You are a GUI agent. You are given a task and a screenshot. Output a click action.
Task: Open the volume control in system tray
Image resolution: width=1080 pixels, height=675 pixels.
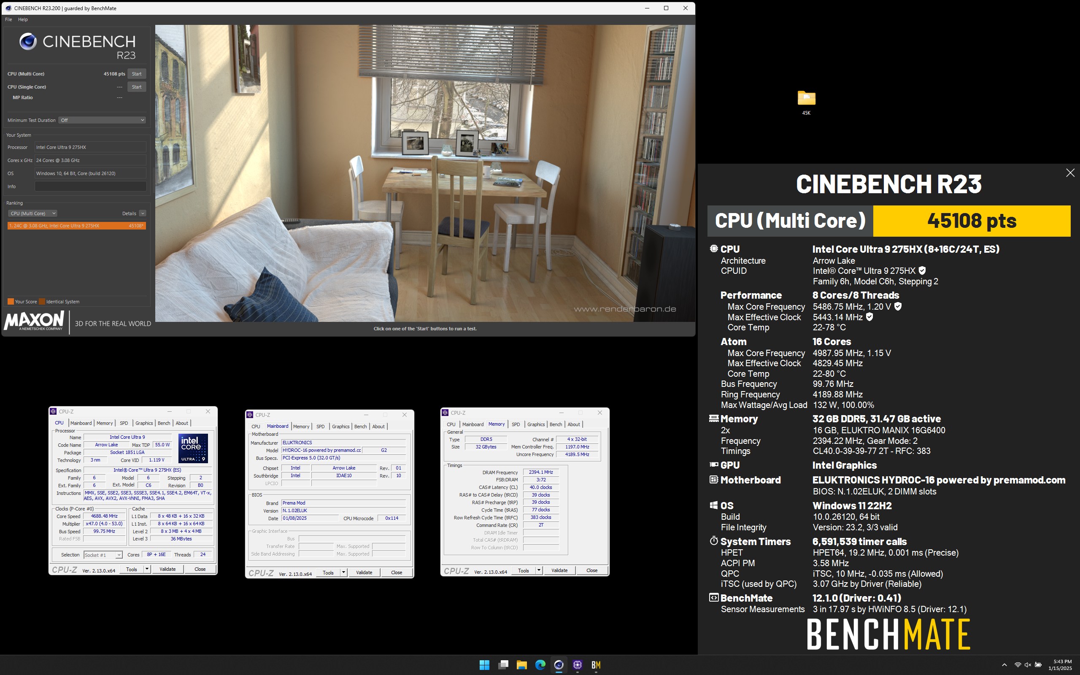pos(1027,665)
